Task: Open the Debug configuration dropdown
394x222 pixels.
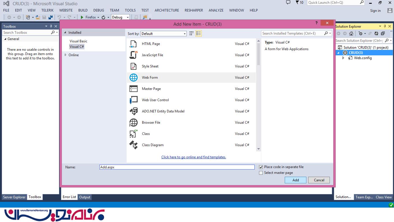Action: [120, 17]
